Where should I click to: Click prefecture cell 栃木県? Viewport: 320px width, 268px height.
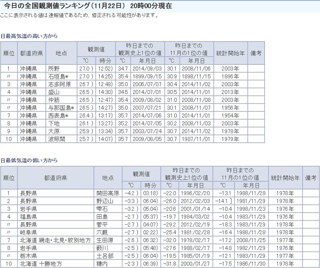point(56,256)
